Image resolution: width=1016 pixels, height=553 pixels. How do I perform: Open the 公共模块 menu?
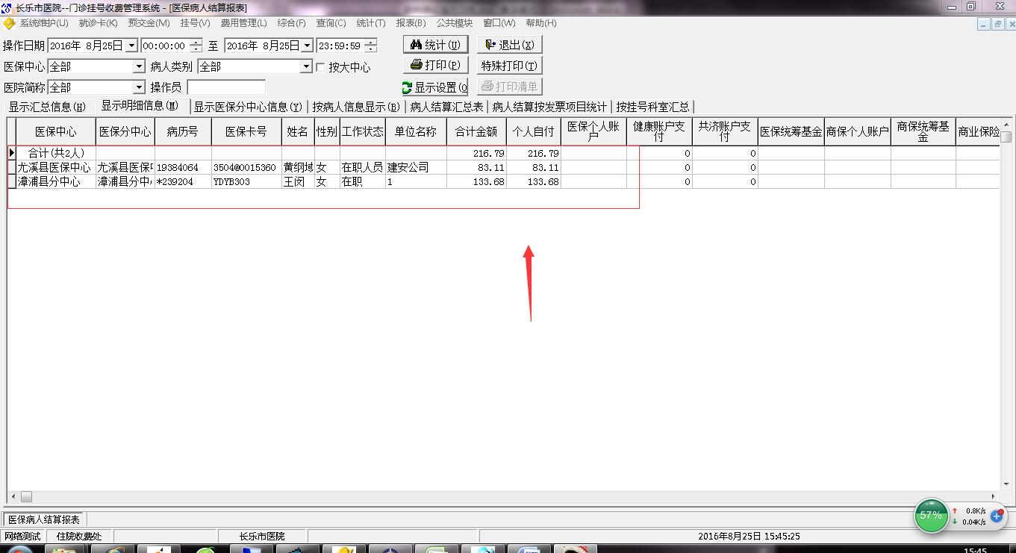pos(455,23)
